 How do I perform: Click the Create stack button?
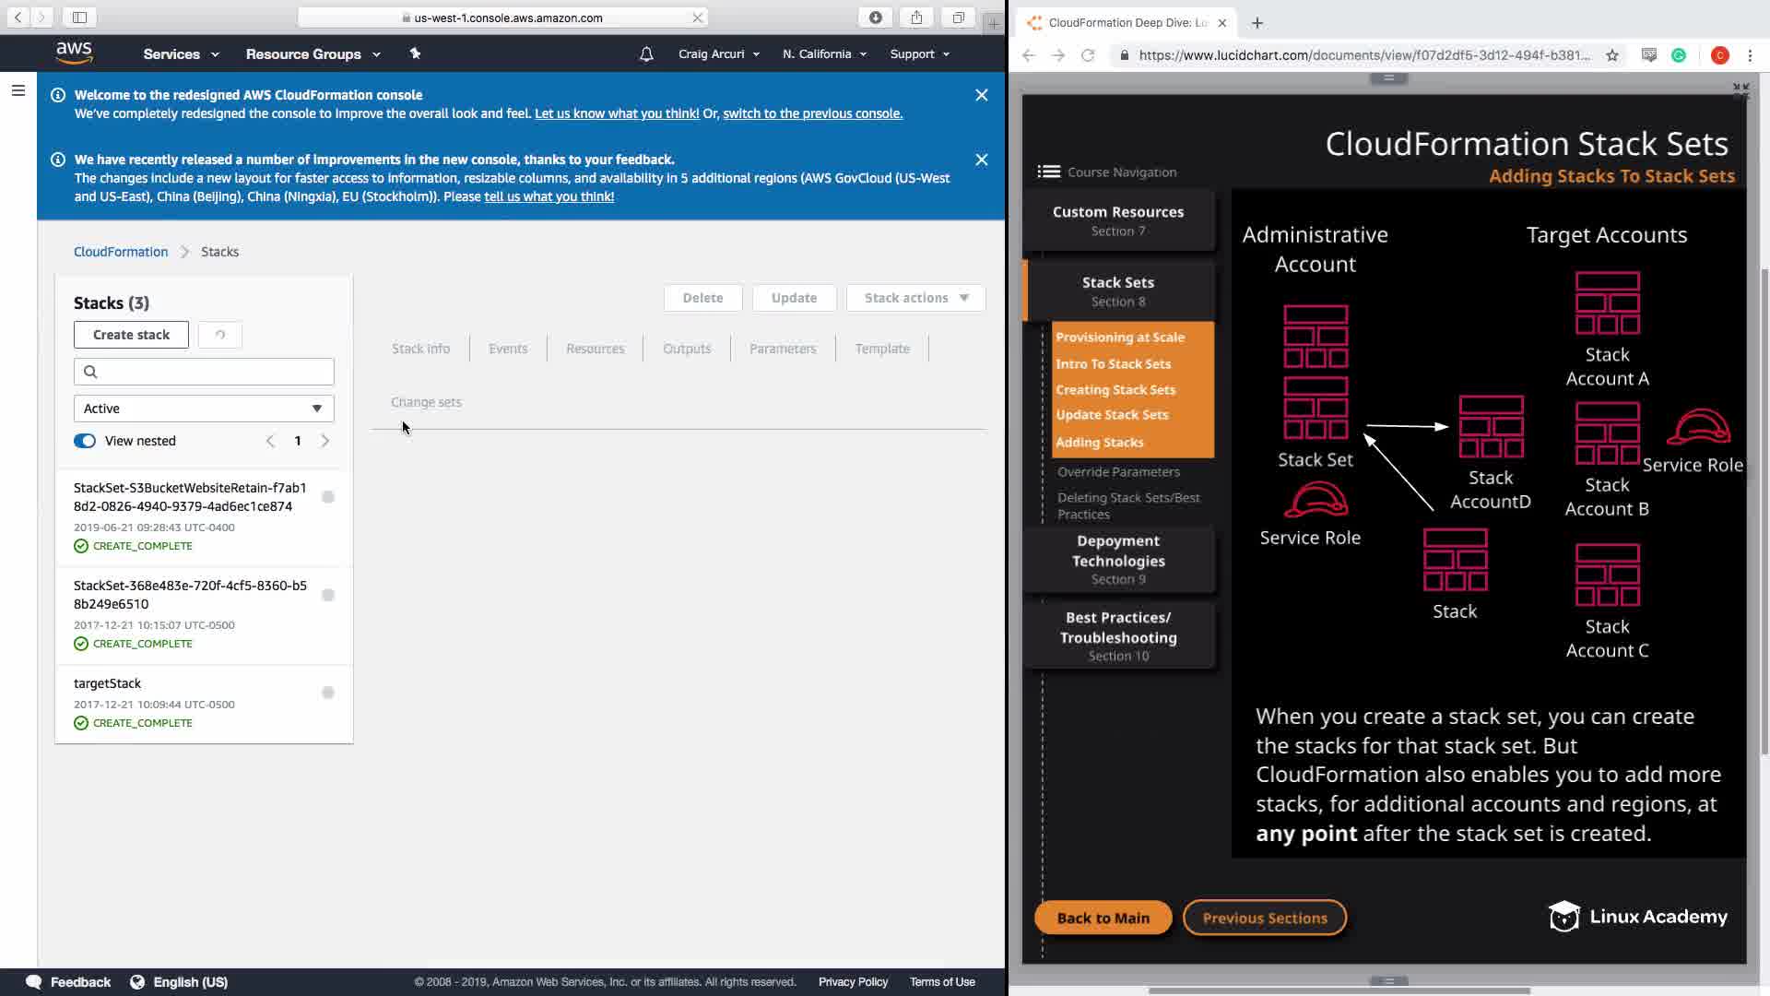click(x=131, y=335)
